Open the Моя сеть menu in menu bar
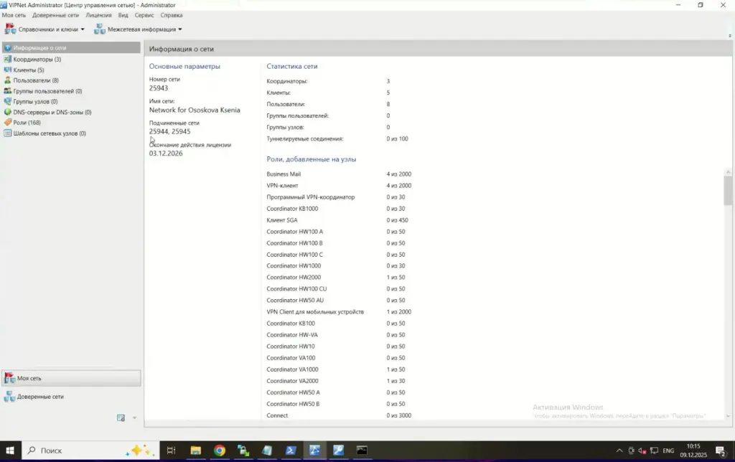The width and height of the screenshot is (735, 462). 14,15
